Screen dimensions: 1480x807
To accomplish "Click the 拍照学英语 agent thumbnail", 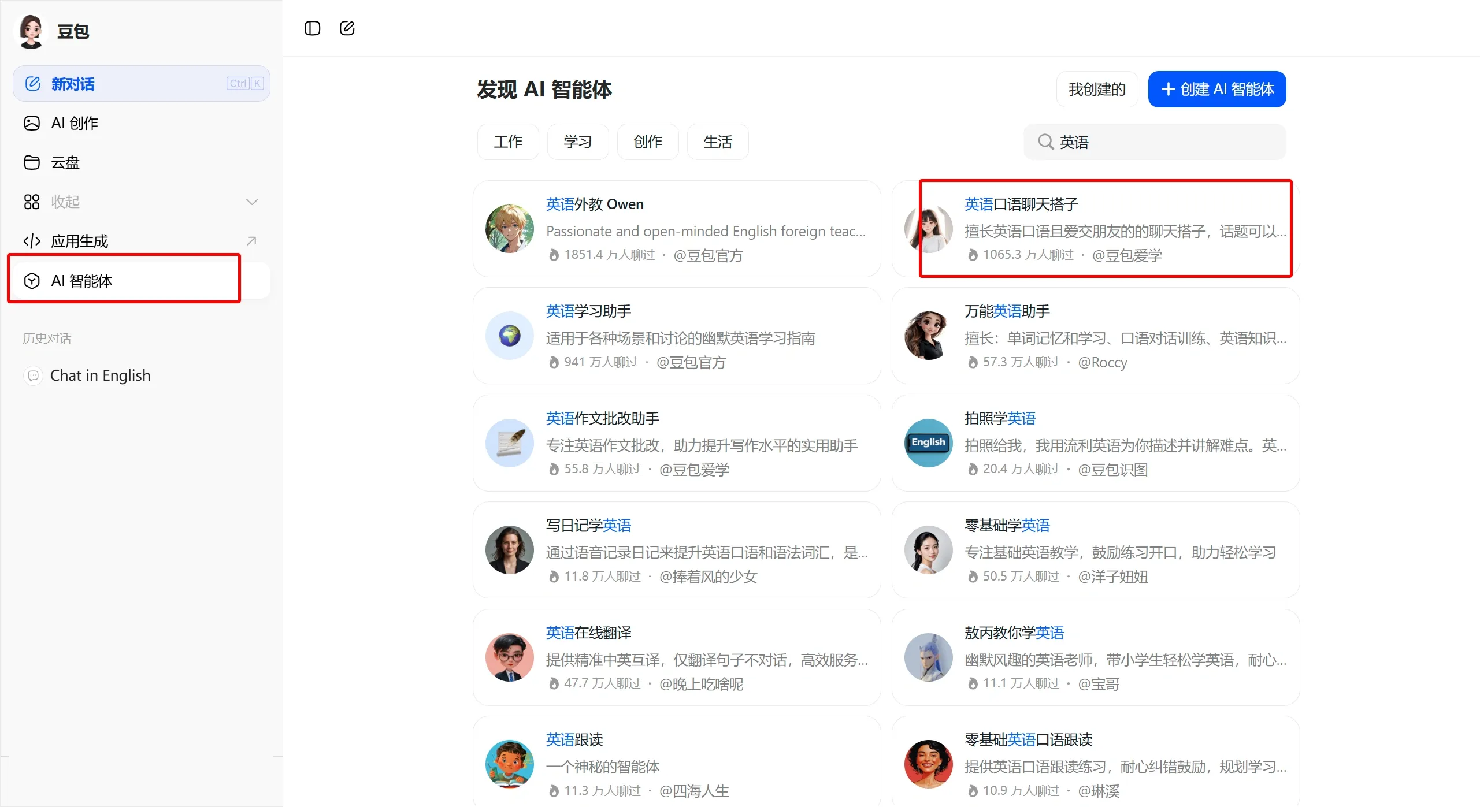I will click(927, 443).
